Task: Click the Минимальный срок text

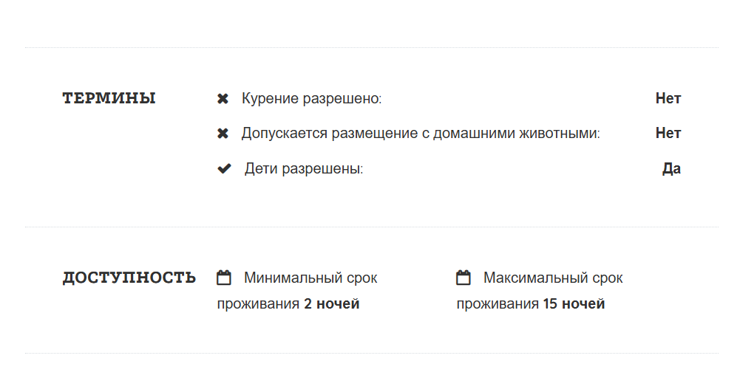Action: (310, 278)
